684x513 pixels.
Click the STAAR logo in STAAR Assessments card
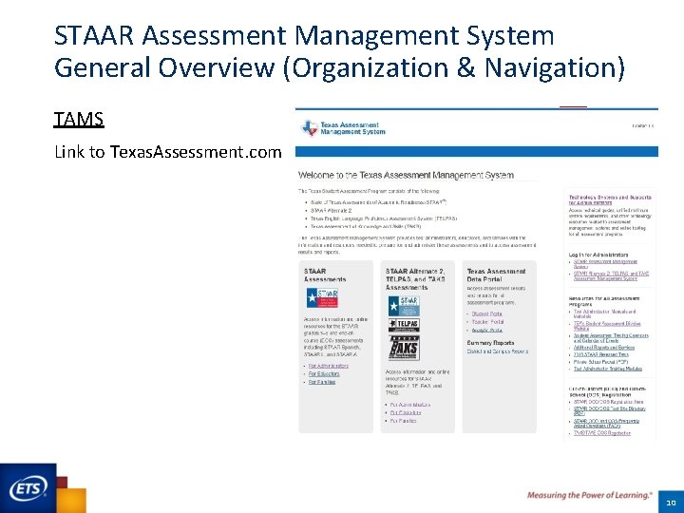322,298
